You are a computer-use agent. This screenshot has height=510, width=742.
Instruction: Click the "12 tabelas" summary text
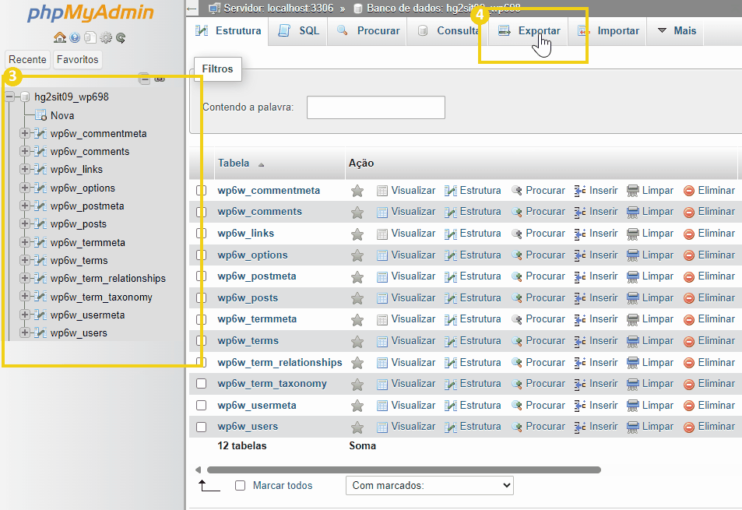click(x=242, y=445)
